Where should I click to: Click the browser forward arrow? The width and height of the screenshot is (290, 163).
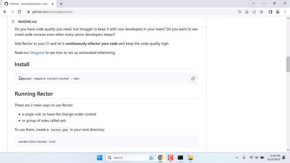click(x=12, y=12)
